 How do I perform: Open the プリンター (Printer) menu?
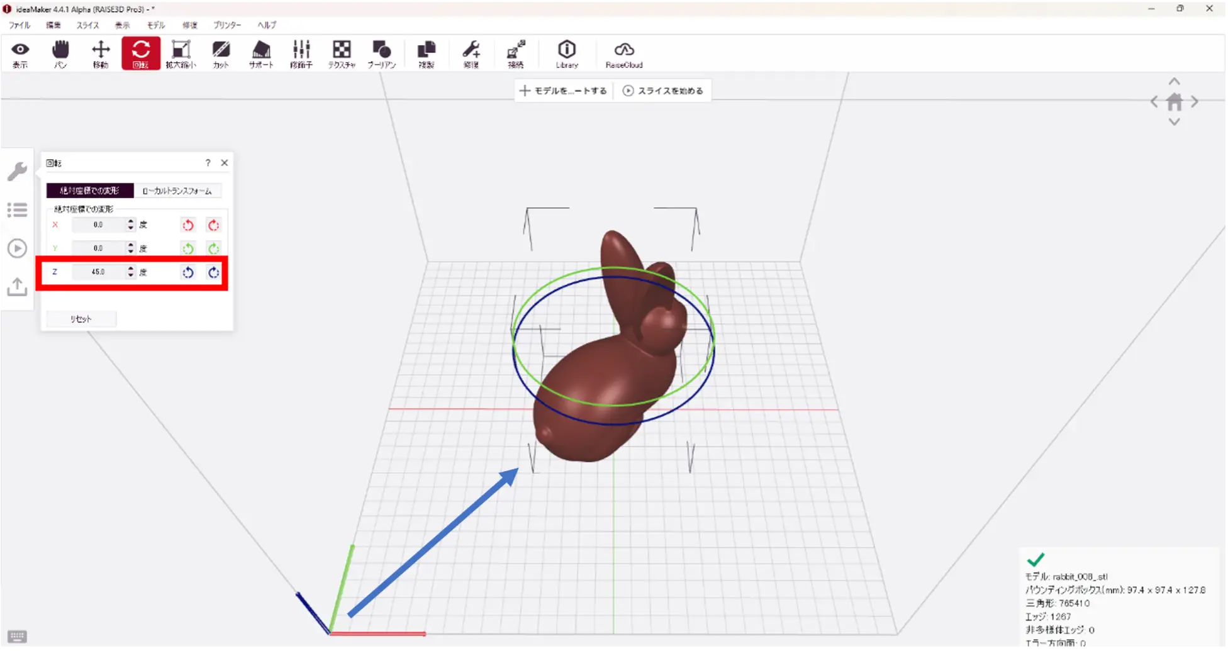226,25
